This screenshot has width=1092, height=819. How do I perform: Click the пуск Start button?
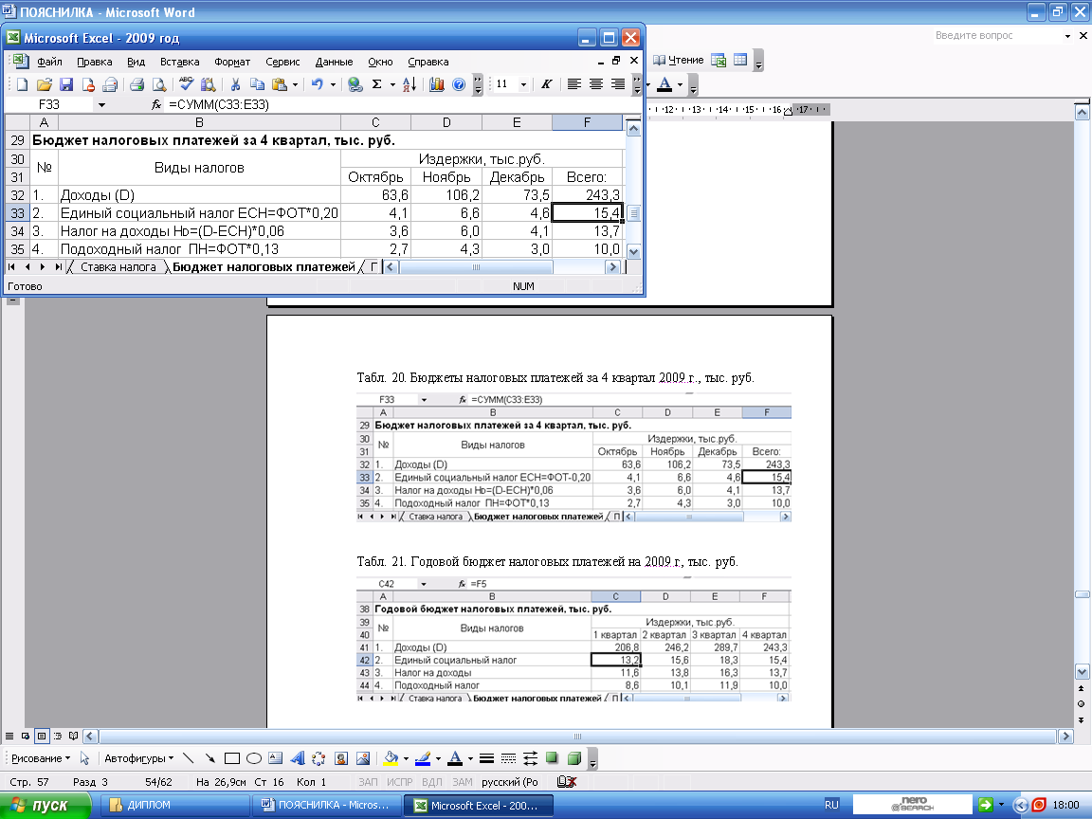coord(45,805)
